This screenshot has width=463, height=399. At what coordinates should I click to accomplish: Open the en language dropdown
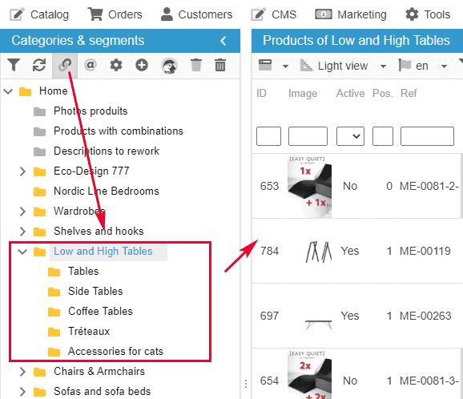pyautogui.click(x=444, y=66)
